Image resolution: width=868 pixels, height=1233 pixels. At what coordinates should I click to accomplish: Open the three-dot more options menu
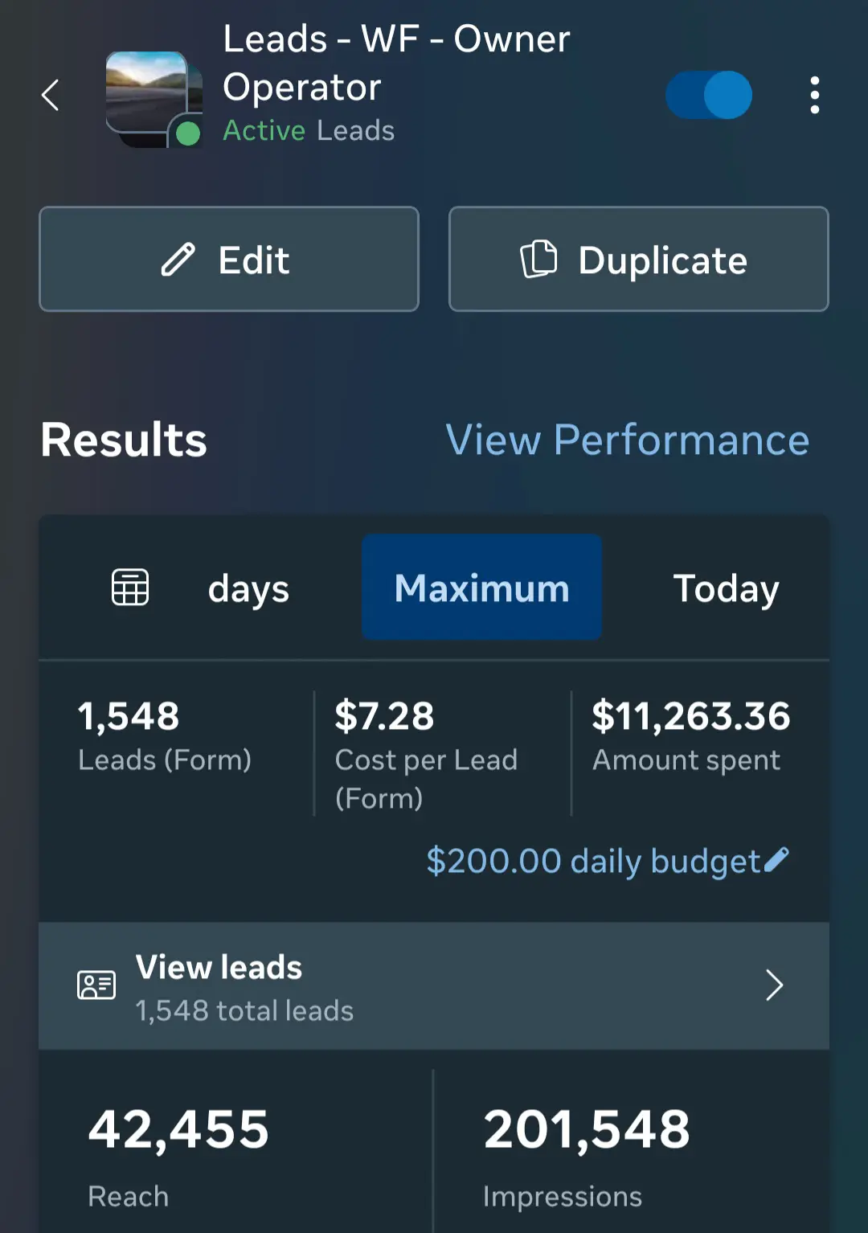(x=814, y=95)
